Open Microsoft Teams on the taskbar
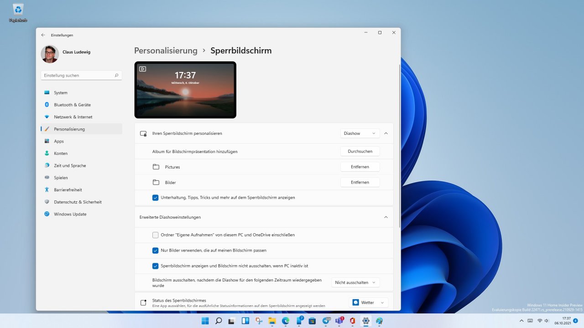 [339, 321]
